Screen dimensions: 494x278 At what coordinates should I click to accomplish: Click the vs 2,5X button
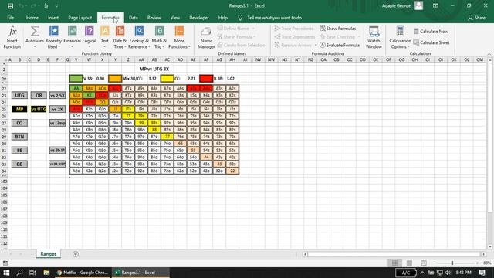pyautogui.click(x=57, y=95)
